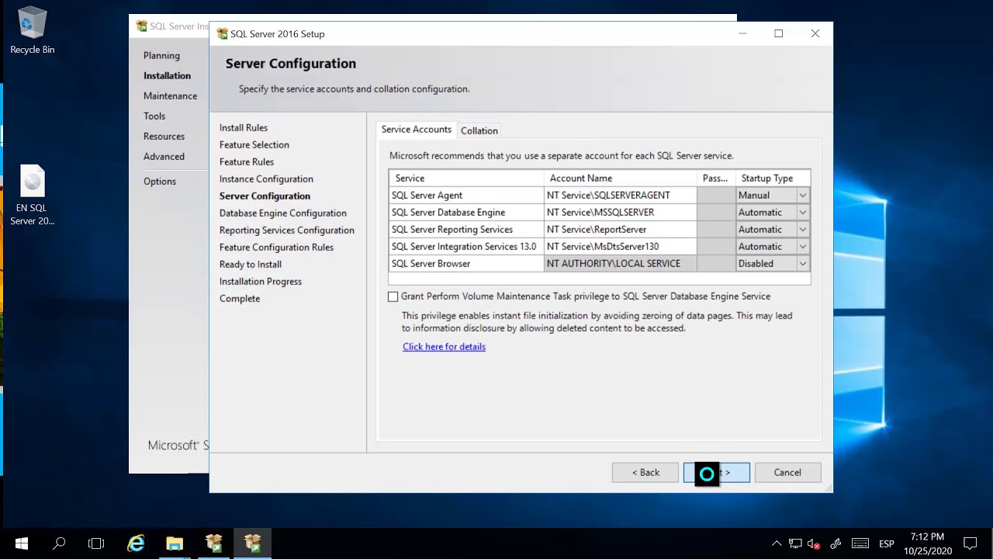Click the Ready to Install step
993x559 pixels.
pos(250,265)
